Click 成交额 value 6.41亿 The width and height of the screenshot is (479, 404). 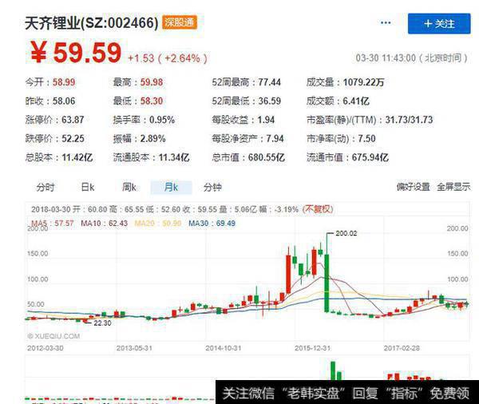[x=356, y=101]
